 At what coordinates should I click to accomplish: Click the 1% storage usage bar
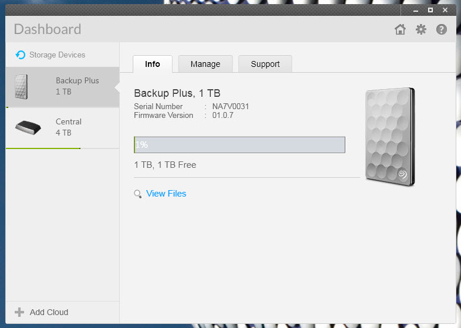click(x=240, y=145)
